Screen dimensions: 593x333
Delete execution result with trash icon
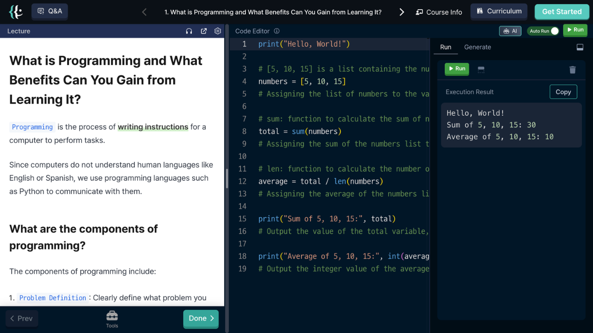573,69
